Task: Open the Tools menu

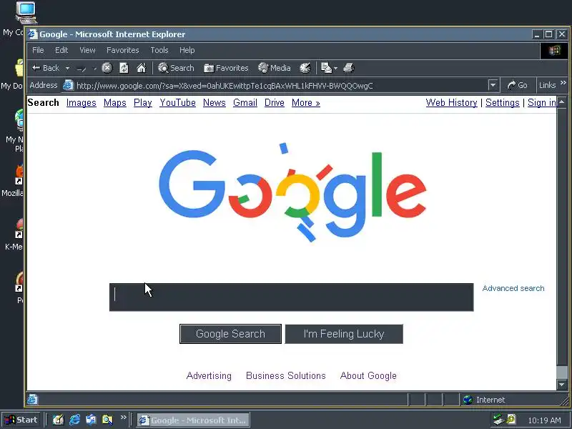Action: tap(159, 50)
